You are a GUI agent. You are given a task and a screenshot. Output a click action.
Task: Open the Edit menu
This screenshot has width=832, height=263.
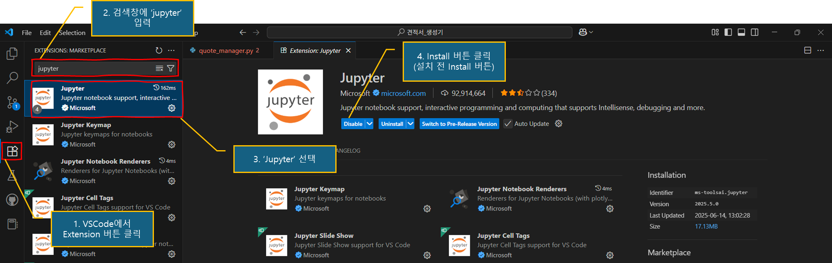(45, 33)
